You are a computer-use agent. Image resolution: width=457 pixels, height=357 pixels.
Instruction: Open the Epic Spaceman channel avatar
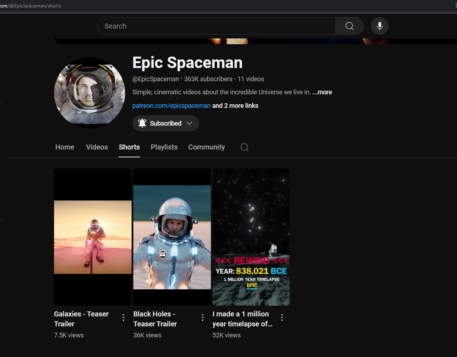pyautogui.click(x=90, y=93)
